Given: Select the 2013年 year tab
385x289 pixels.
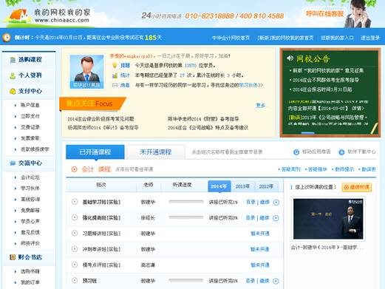Looking at the screenshot, I should tap(242, 186).
